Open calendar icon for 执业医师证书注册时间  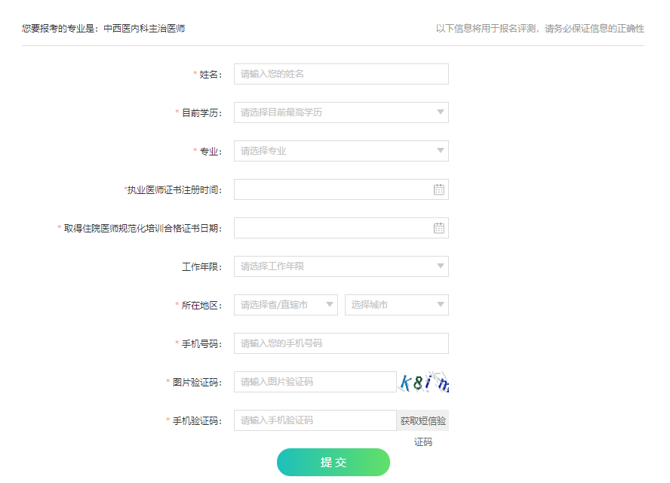438,189
